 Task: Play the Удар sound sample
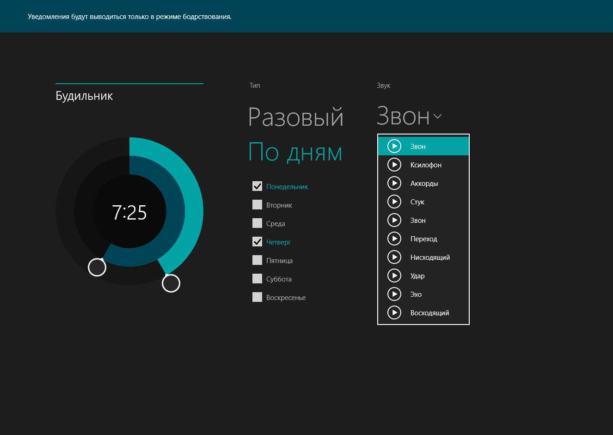[394, 276]
